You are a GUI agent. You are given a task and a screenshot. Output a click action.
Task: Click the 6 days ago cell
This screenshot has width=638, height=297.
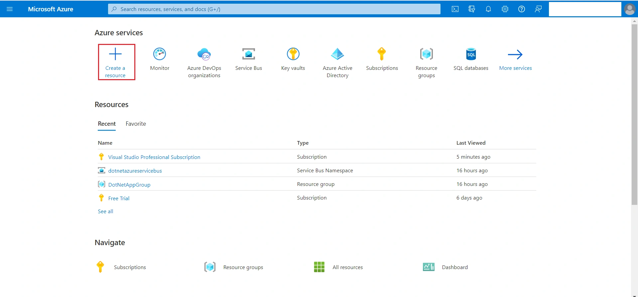pyautogui.click(x=469, y=198)
